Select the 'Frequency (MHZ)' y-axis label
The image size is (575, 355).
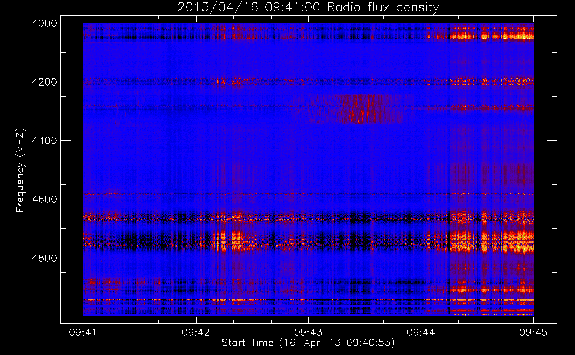pos(21,170)
